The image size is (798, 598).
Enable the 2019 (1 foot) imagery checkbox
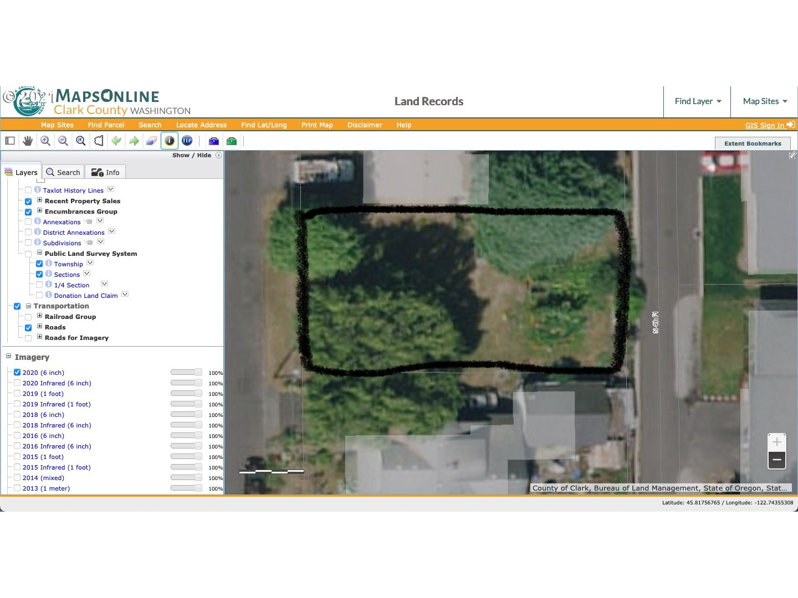click(x=17, y=394)
